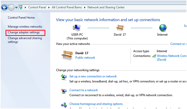The image size is (187, 109).
Task: Open Control Panel Home
Action: pyautogui.click(x=21, y=18)
